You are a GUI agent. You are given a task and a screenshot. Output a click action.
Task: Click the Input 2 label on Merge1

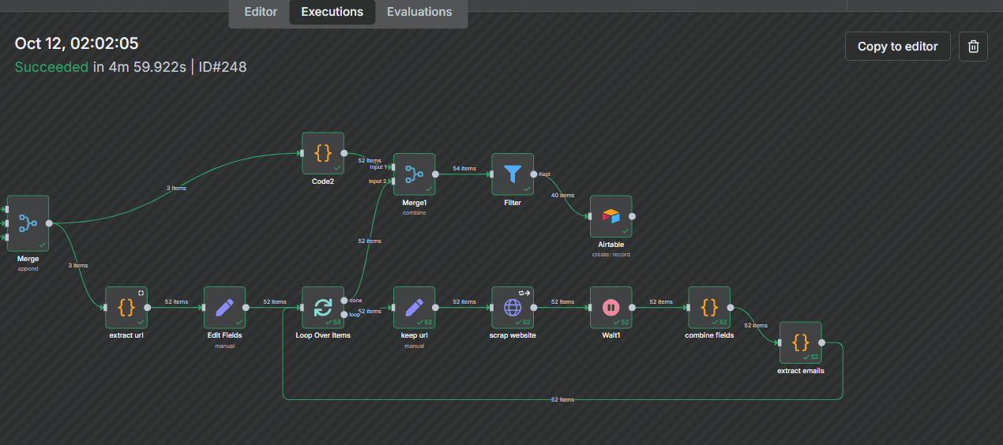pyautogui.click(x=378, y=181)
